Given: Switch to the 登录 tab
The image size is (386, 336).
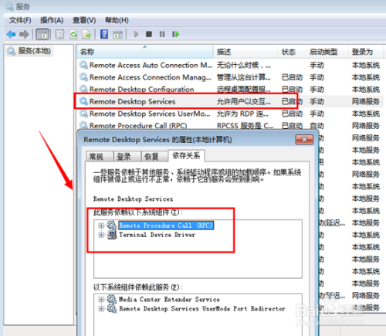Looking at the screenshot, I should click(127, 156).
